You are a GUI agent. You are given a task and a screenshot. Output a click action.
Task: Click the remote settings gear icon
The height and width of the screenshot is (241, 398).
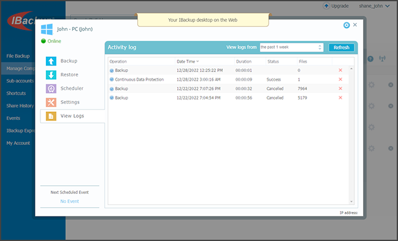tap(347, 25)
